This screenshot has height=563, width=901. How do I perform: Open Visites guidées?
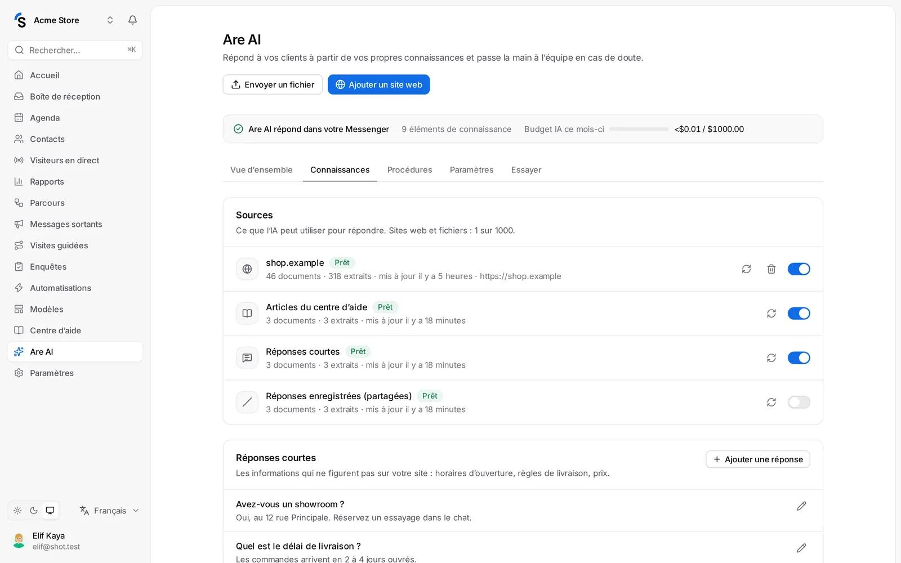(x=75, y=245)
